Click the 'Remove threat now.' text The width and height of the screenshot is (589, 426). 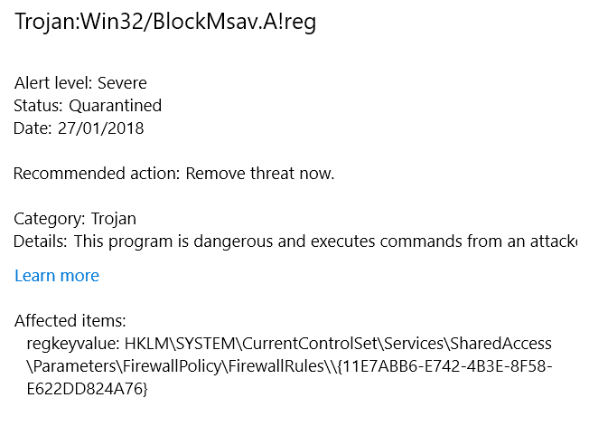point(260,174)
